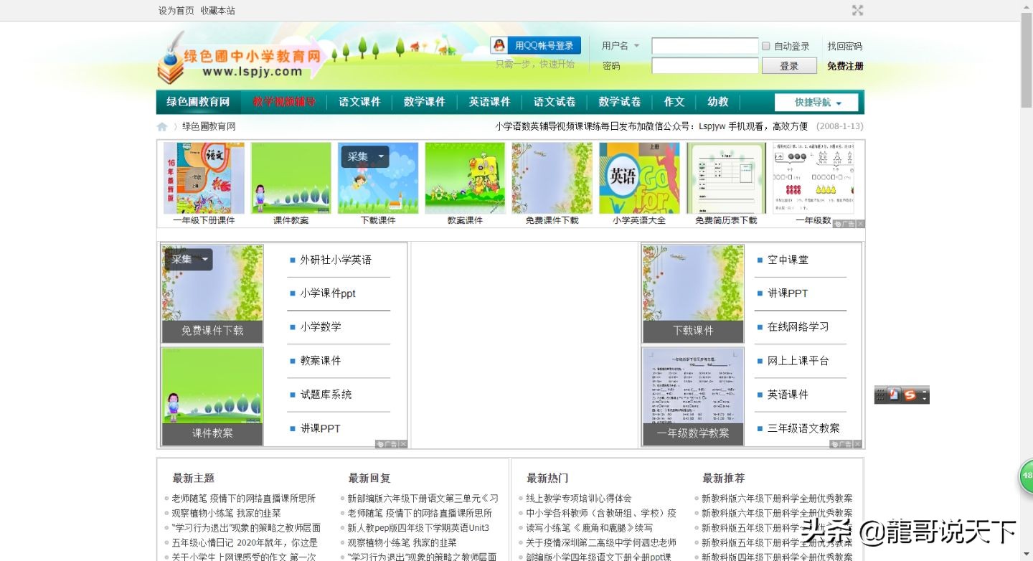Click the keyboard grid icon on the Sogou toolbar
Image resolution: width=1033 pixels, height=561 pixels.
(879, 394)
